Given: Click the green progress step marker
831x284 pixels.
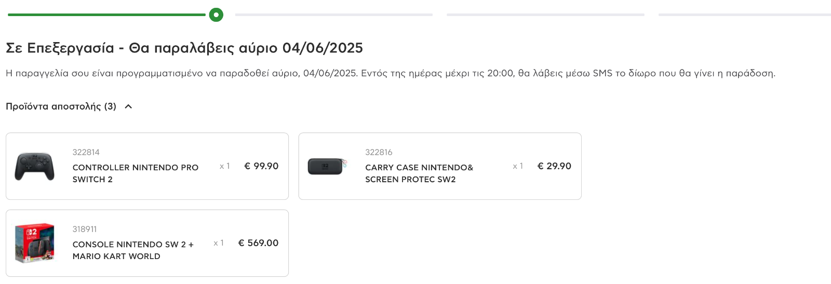Looking at the screenshot, I should pos(216,15).
